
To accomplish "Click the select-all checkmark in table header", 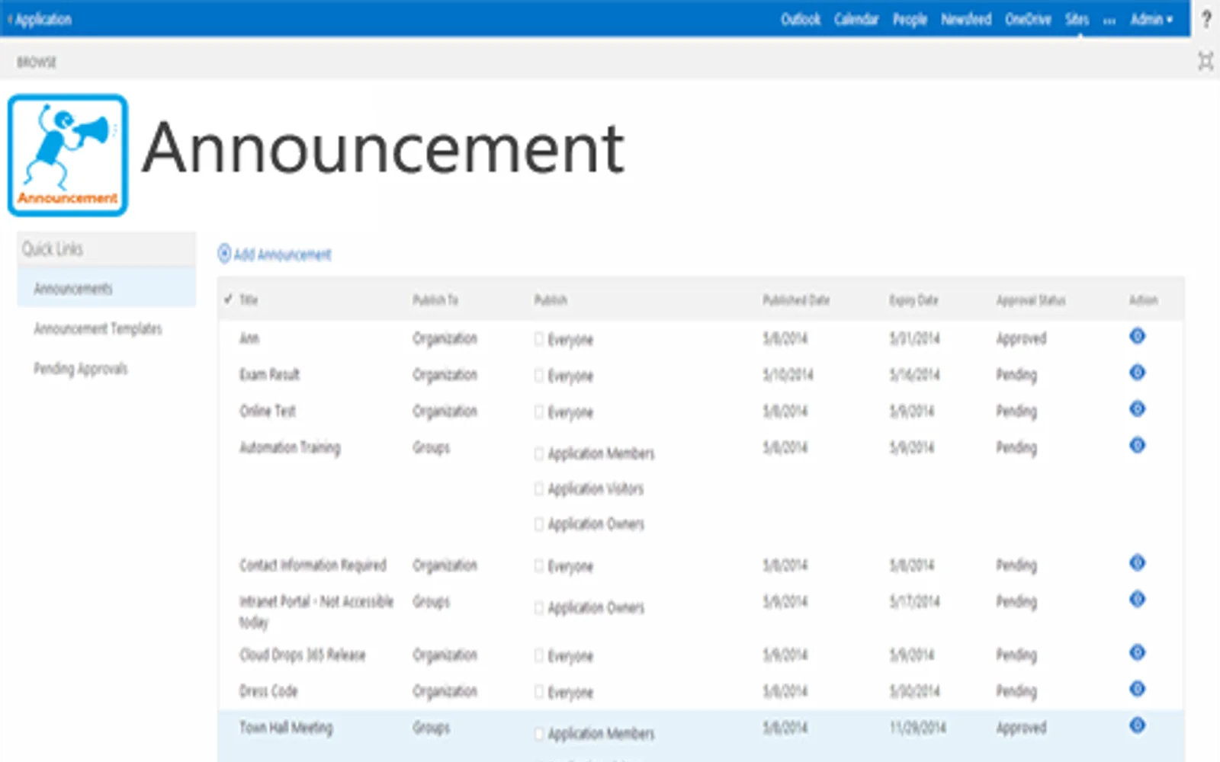I will click(228, 299).
